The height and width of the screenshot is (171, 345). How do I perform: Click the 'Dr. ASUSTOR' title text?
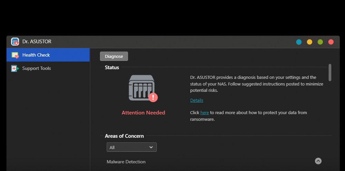(37, 42)
